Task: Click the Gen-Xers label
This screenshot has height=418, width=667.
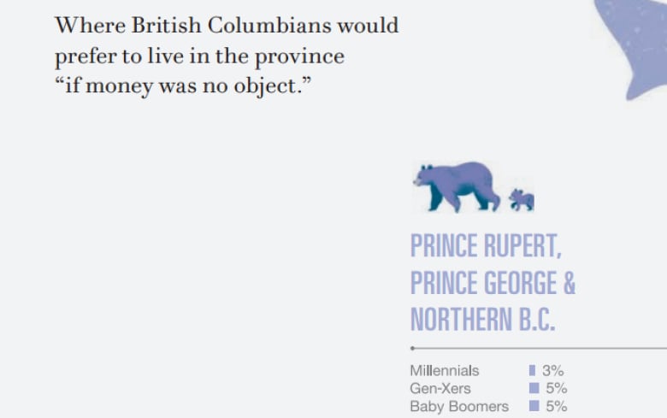Action: point(440,388)
